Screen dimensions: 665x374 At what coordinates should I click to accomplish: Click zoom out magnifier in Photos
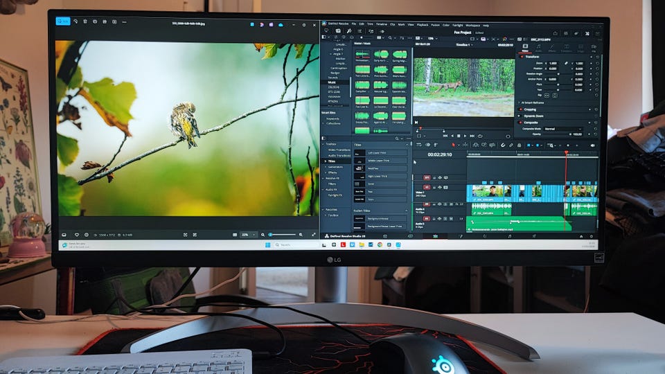point(263,235)
